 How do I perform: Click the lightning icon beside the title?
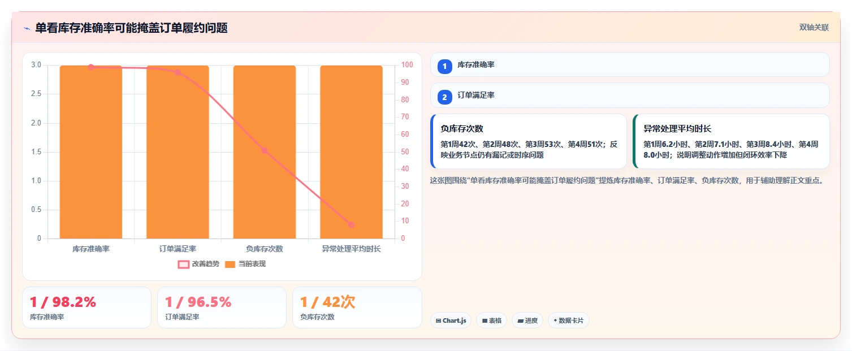pyautogui.click(x=27, y=28)
